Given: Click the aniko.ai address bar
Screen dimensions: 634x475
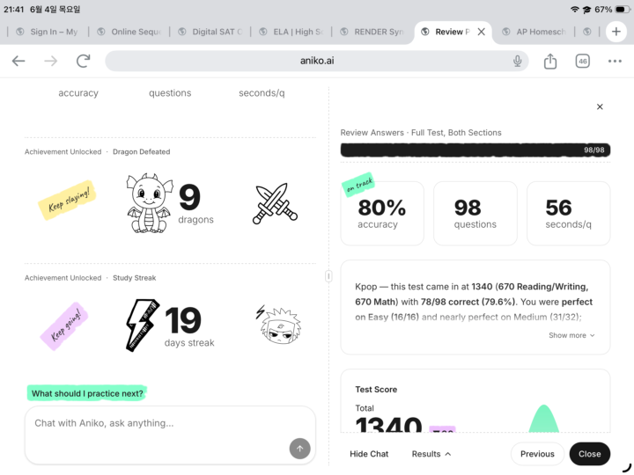Looking at the screenshot, I should [x=317, y=61].
